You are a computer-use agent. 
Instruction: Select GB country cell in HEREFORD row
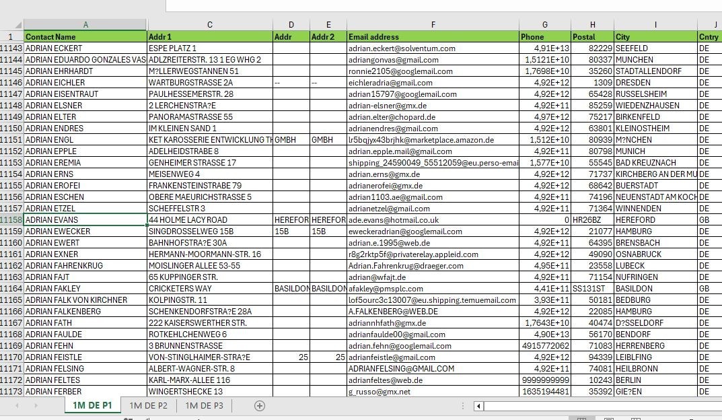[x=710, y=219]
